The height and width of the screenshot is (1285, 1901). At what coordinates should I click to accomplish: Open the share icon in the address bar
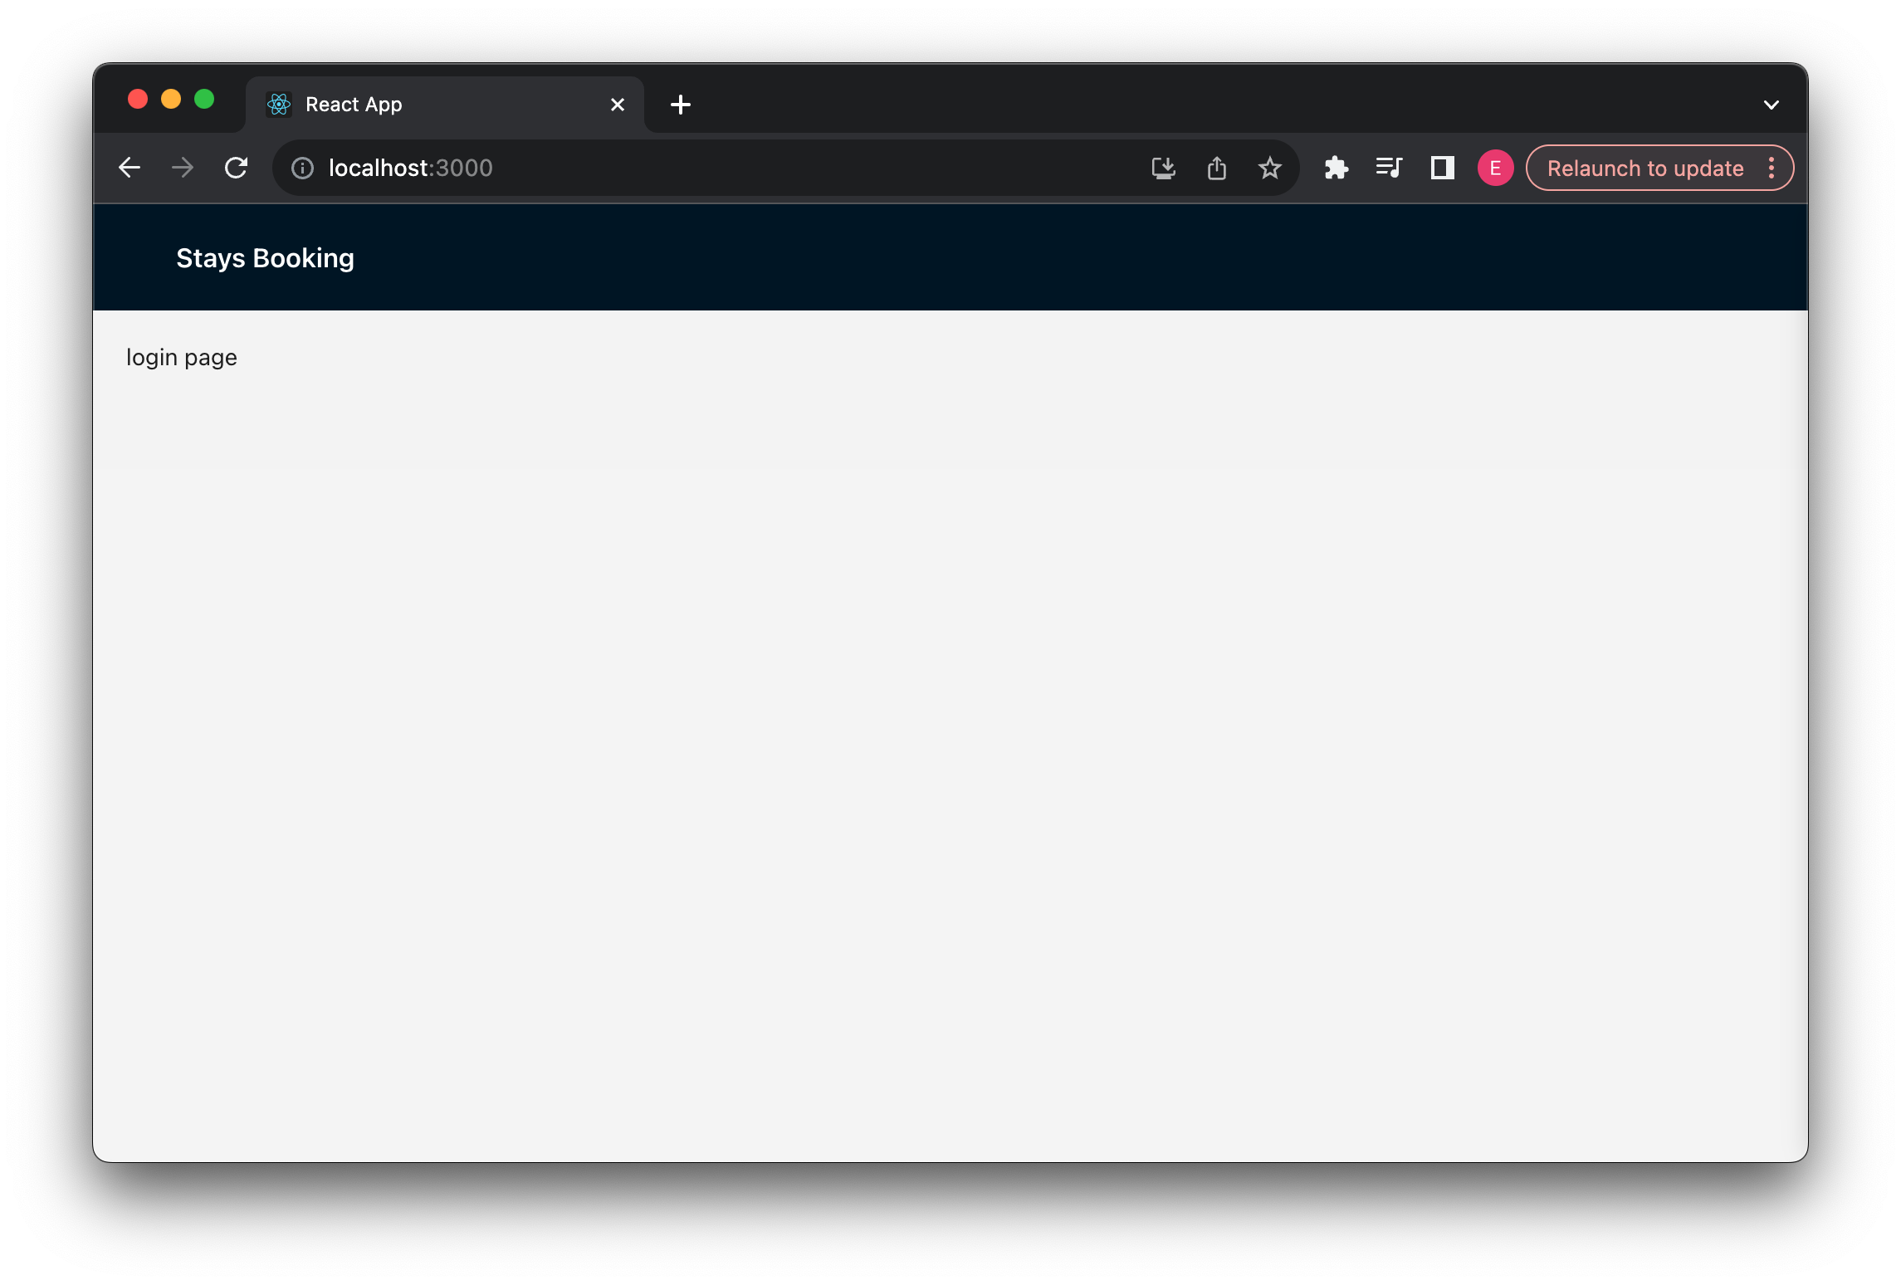coord(1217,167)
